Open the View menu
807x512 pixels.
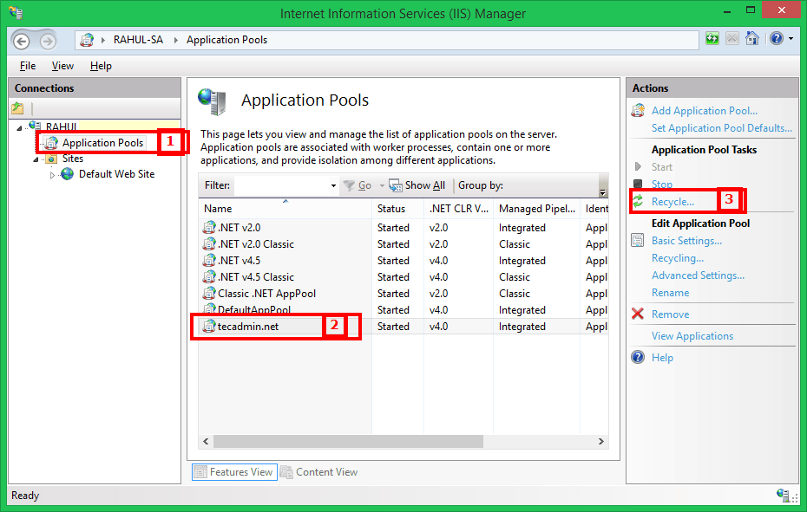62,65
